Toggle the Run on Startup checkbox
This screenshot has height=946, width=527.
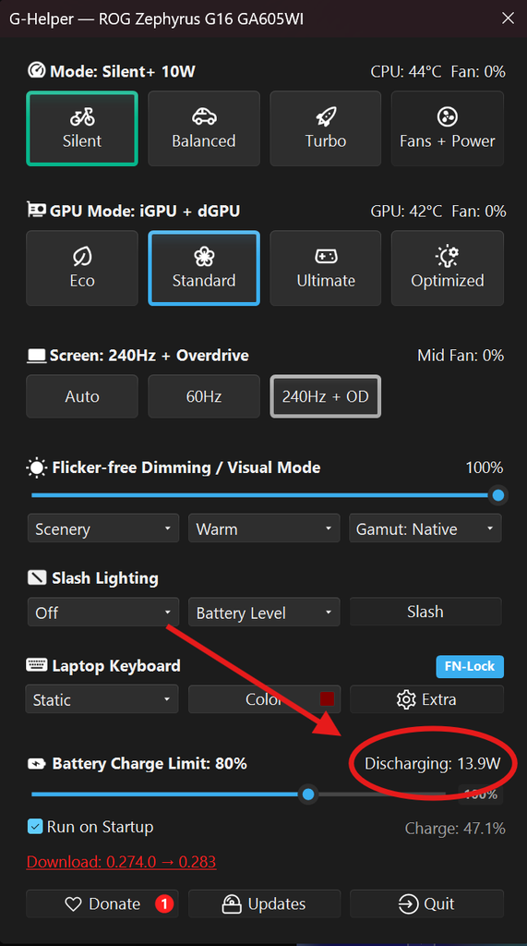pyautogui.click(x=35, y=827)
